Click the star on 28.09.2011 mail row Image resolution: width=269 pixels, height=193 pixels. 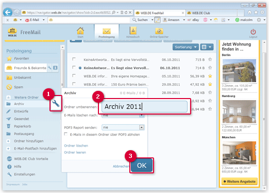point(210,92)
